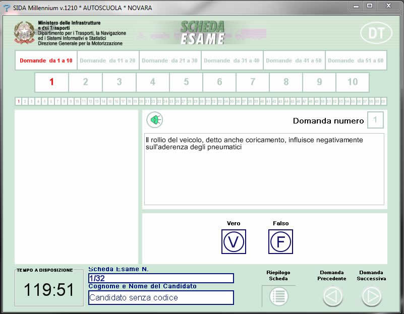The height and width of the screenshot is (314, 404).
Task: Click the Scheda Esame N. field
Action: tap(161, 278)
